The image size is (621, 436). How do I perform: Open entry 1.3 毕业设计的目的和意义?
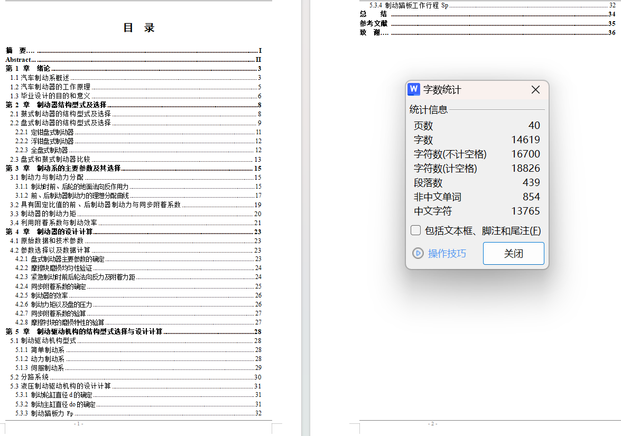(136, 96)
